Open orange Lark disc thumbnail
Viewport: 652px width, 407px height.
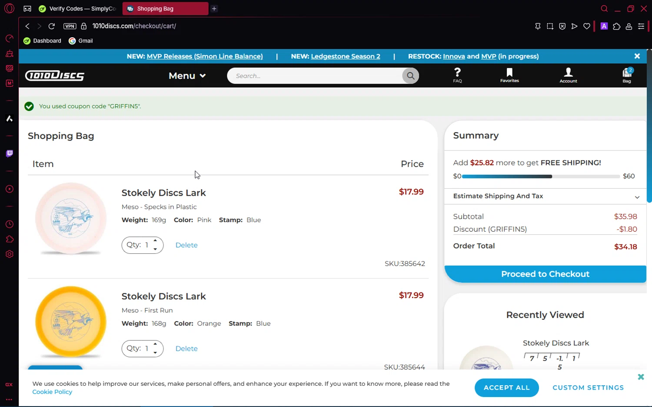tap(71, 322)
